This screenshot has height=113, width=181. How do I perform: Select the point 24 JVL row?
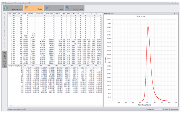54,62
